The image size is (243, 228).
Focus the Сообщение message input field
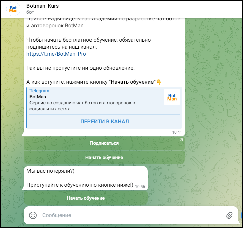[x=132, y=215]
